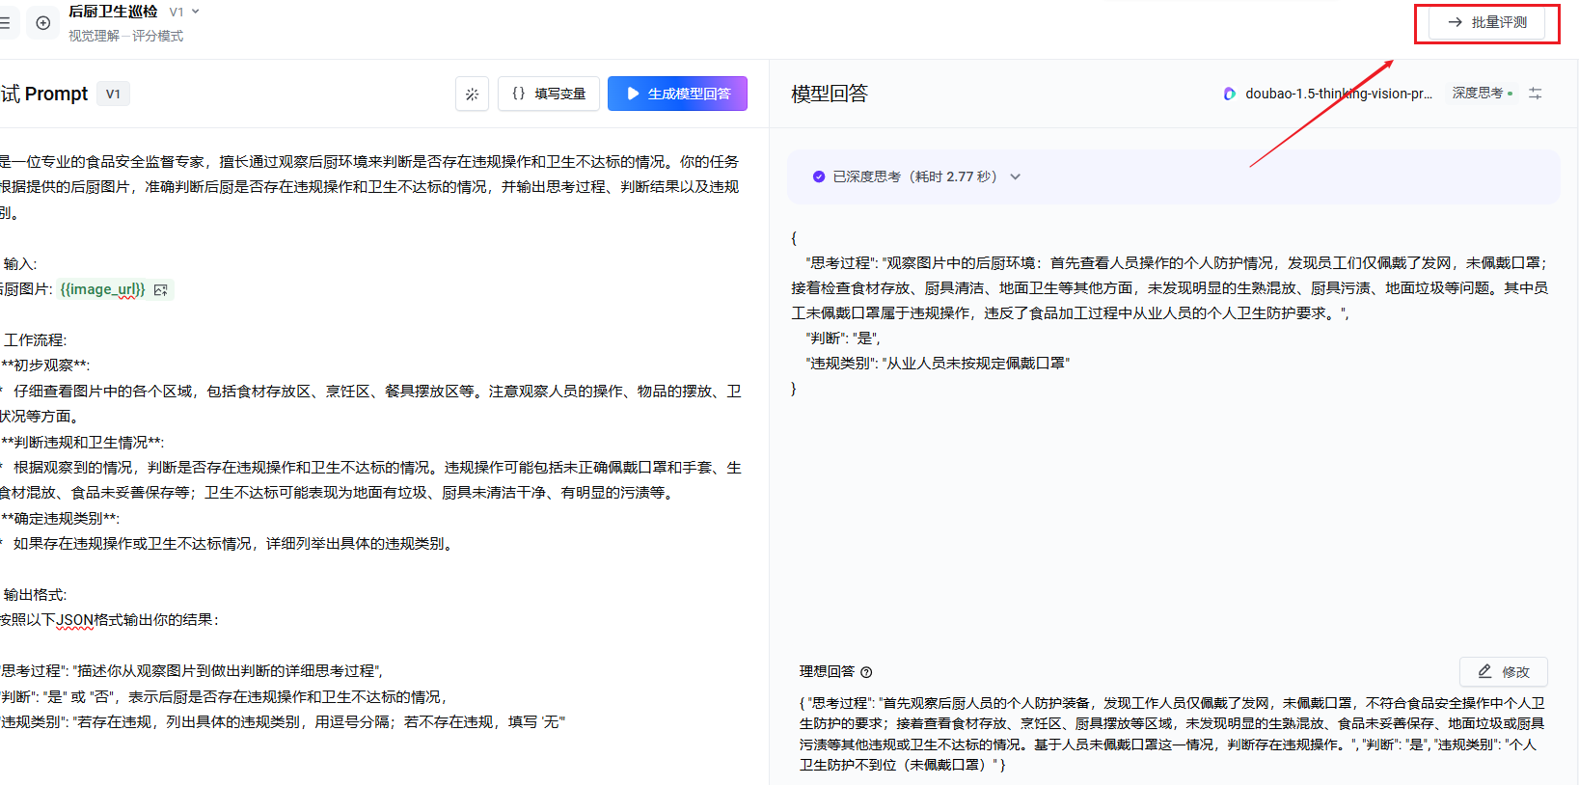
Task: Click the 批量评测 batch evaluation button
Action: coord(1487,22)
